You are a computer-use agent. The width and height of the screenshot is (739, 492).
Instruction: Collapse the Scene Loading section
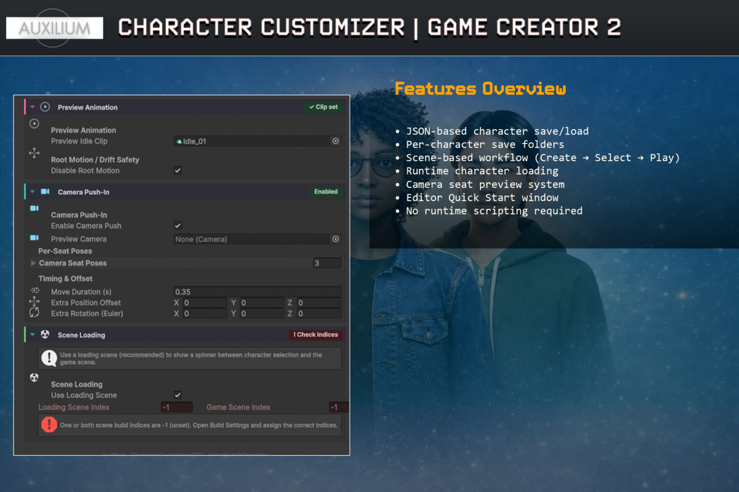tap(32, 335)
